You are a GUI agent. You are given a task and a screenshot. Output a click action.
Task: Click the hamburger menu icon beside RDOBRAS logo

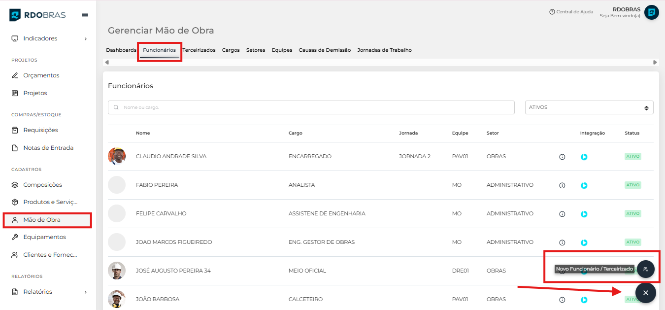click(x=85, y=15)
